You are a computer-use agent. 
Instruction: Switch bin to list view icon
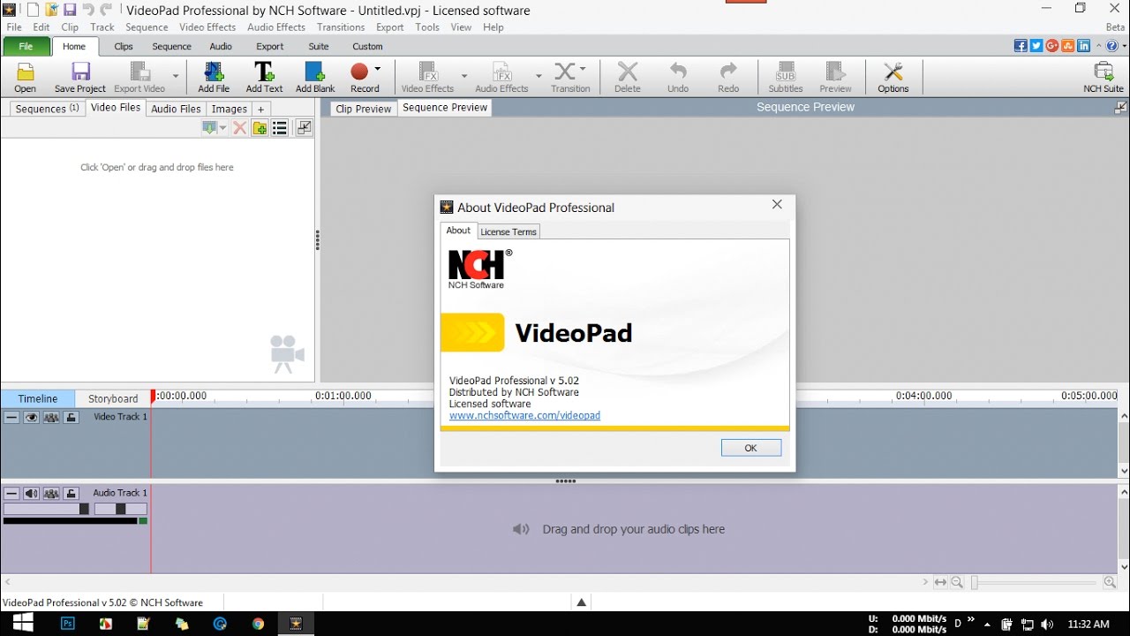(x=280, y=128)
